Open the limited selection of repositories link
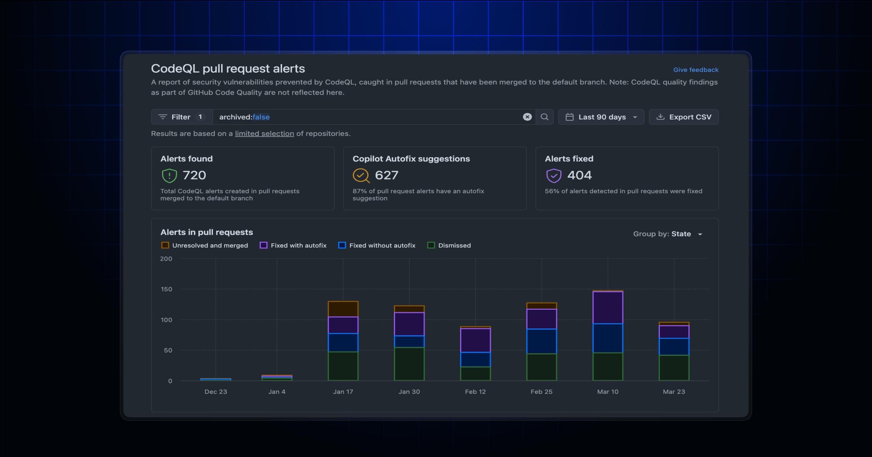Screen dimensions: 872x457 (264, 133)
